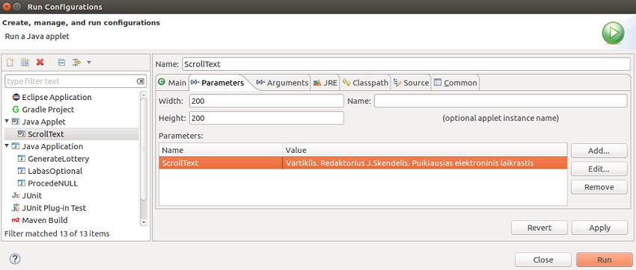Viewport: 636px width, 270px height.
Task: Switch to the Source tab
Action: pos(412,83)
